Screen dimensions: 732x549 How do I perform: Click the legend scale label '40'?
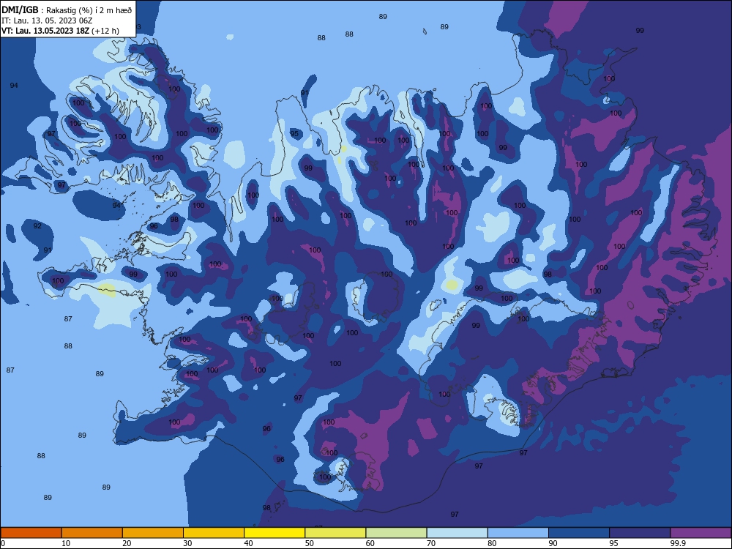click(x=248, y=543)
